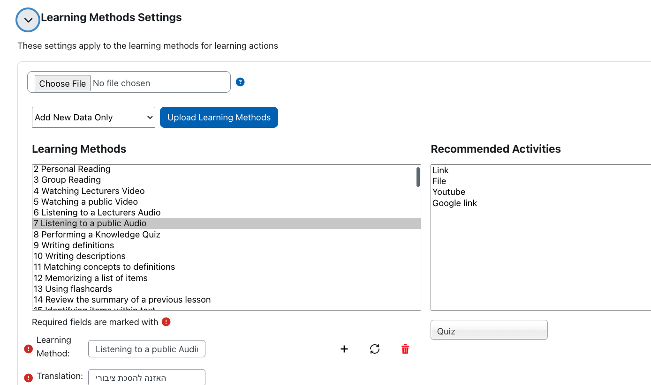Click required icon beside Learning Method label
Image resolution: width=651 pixels, height=385 pixels.
coord(29,349)
